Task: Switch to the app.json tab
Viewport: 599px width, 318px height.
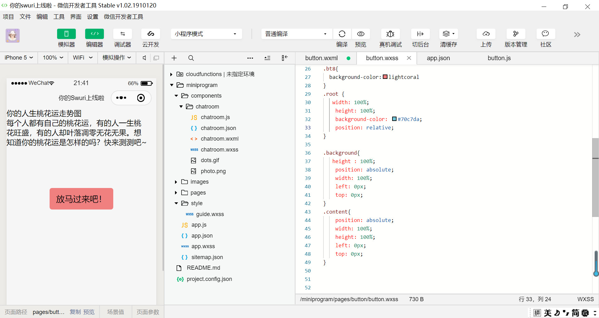Action: click(438, 58)
